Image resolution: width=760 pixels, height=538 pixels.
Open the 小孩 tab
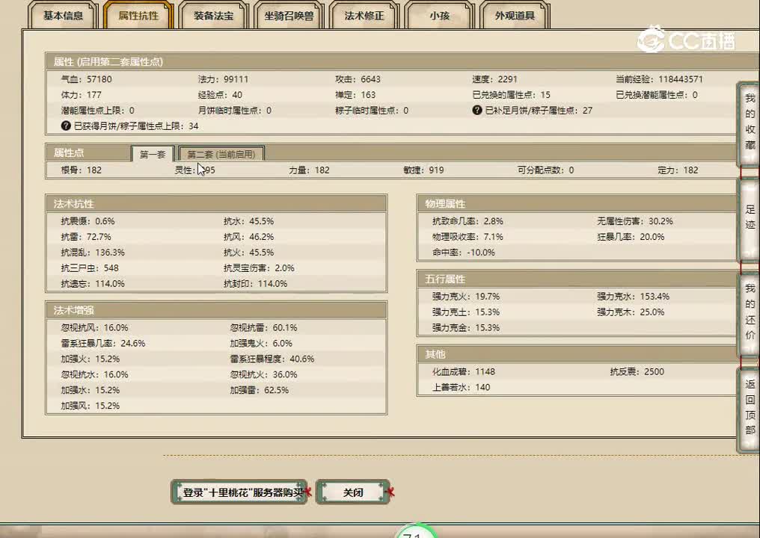click(439, 16)
